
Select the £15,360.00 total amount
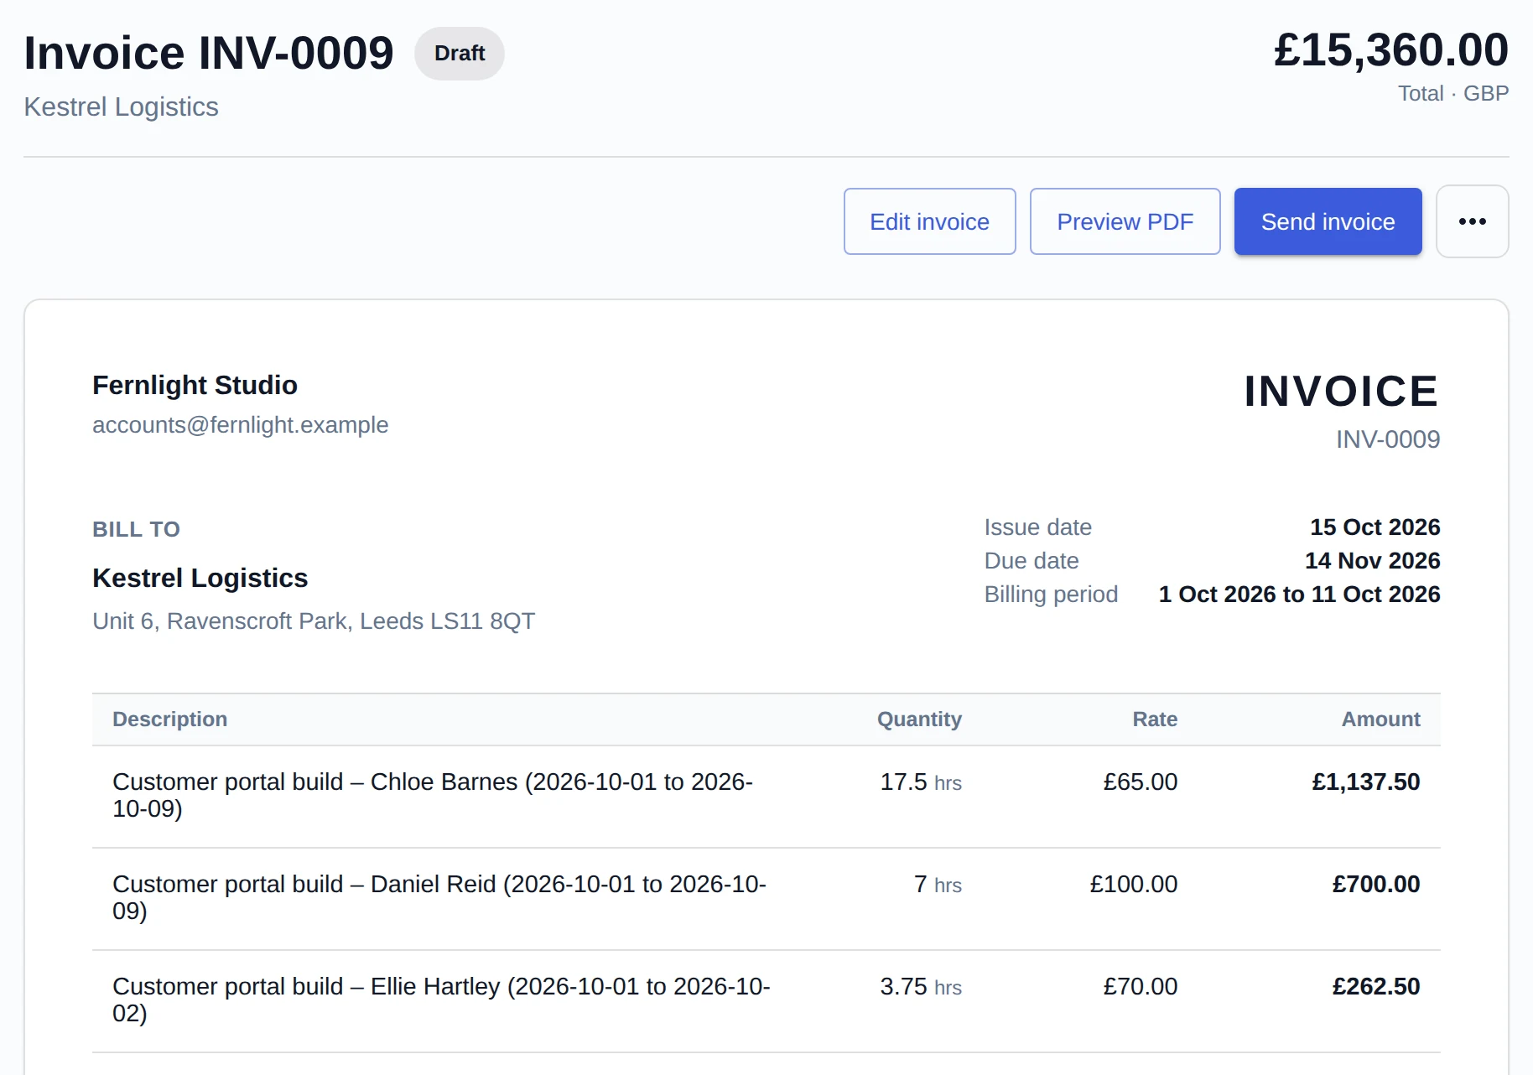point(1390,50)
